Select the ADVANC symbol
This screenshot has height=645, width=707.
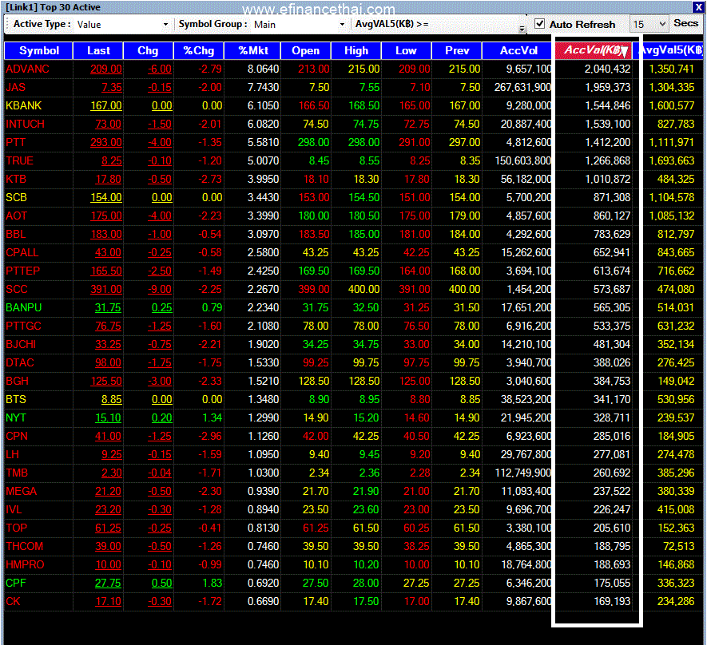tap(27, 69)
